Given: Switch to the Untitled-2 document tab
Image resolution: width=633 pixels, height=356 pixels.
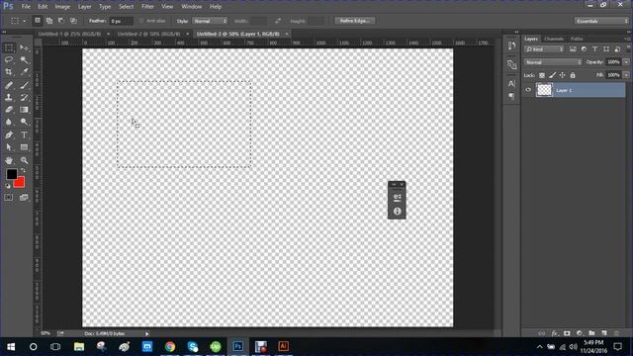Looking at the screenshot, I should click(148, 34).
